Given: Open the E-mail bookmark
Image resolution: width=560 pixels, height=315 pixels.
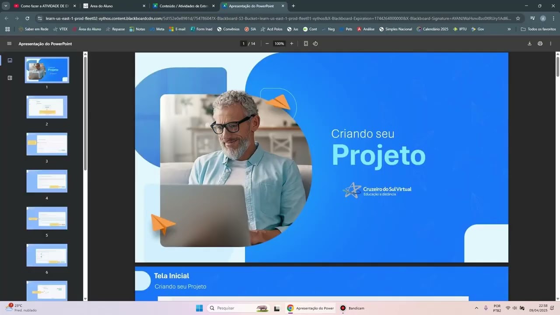Looking at the screenshot, I should coord(177,29).
